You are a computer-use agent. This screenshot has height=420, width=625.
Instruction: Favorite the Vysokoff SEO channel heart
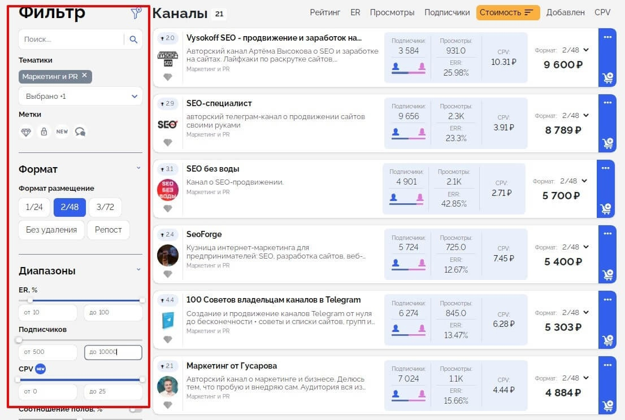click(x=168, y=77)
